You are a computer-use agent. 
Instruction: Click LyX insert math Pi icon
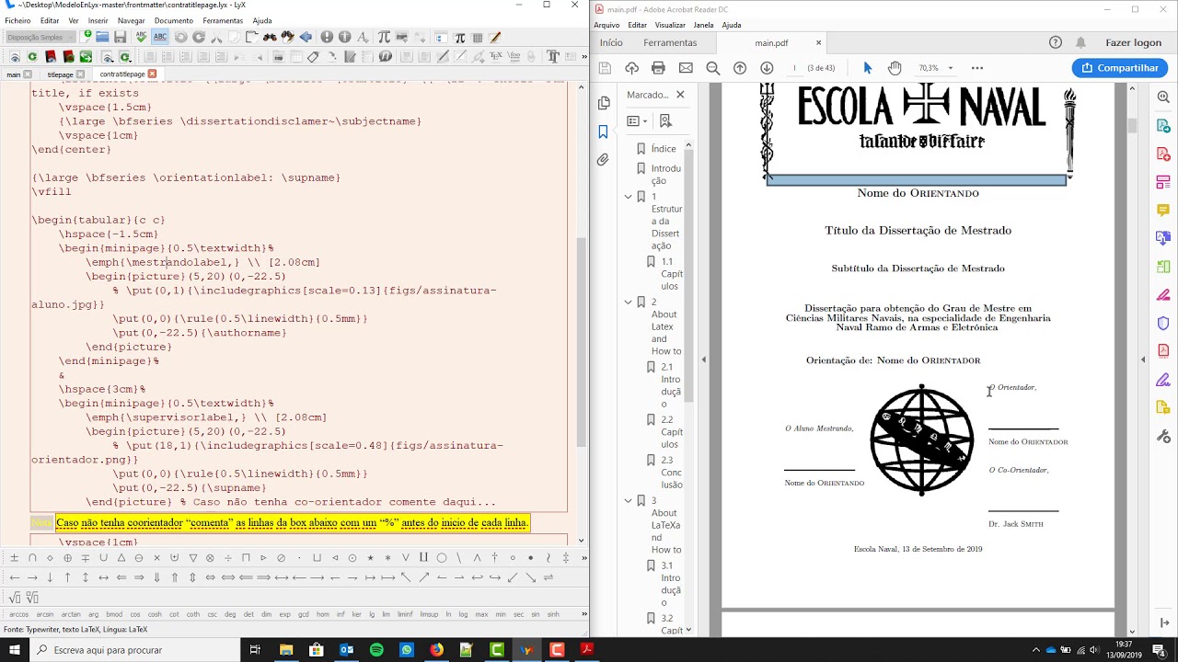tap(384, 37)
